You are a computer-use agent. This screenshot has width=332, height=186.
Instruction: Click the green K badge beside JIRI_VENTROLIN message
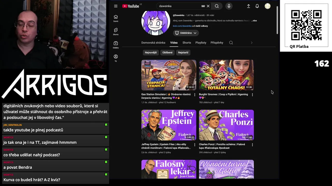tap(106, 125)
